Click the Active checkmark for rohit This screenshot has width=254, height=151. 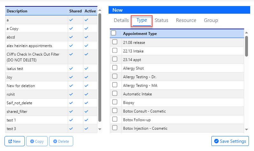pyautogui.click(x=86, y=94)
